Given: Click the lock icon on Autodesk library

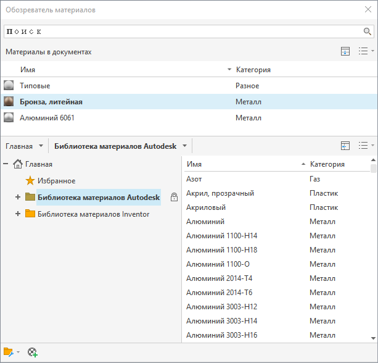Looking at the screenshot, I should 174,198.
